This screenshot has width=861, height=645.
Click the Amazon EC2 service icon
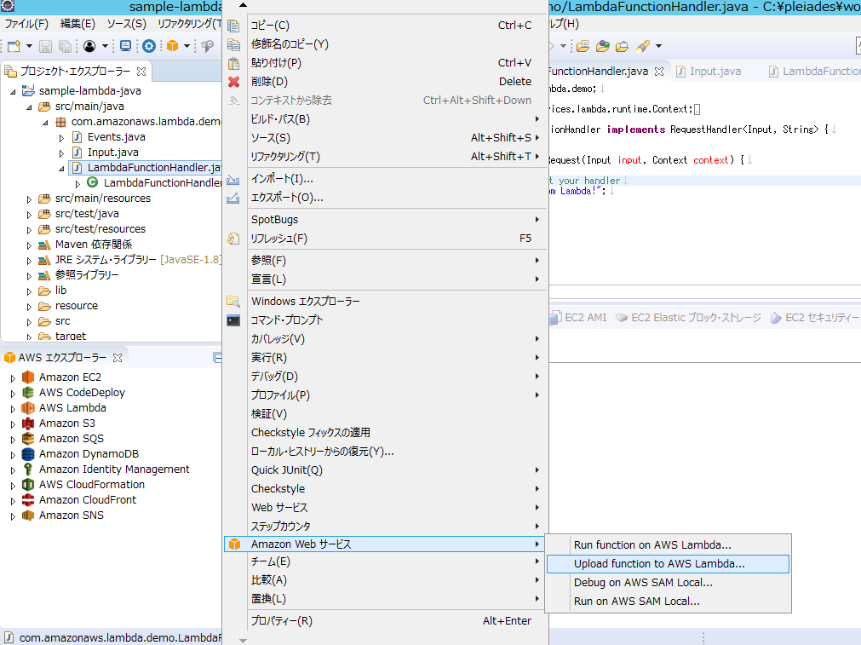(28, 377)
